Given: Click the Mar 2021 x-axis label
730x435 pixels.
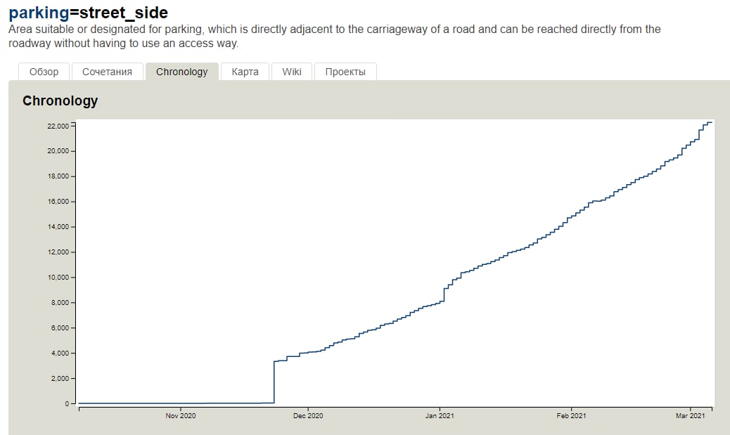Looking at the screenshot, I should (x=690, y=416).
